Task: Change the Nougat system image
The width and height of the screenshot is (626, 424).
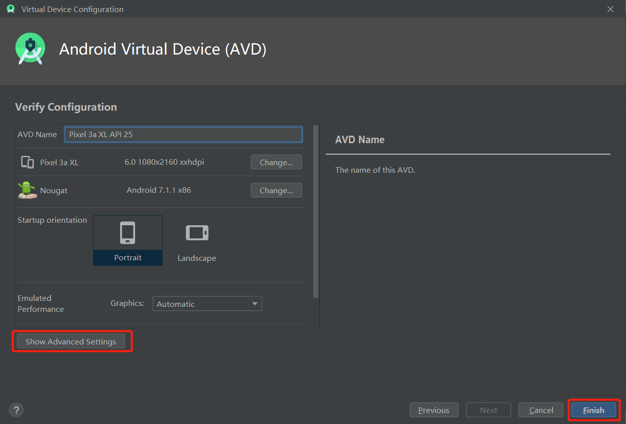Action: coord(276,190)
